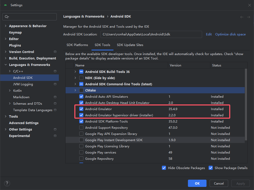The image size is (254, 190).
Task: Select the SDK Tools tab
Action: (102, 45)
